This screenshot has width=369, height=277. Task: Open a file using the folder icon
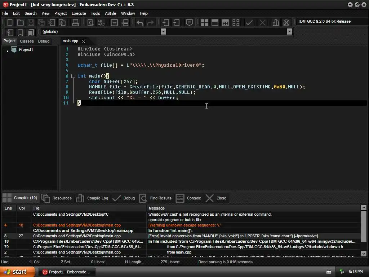point(20,23)
